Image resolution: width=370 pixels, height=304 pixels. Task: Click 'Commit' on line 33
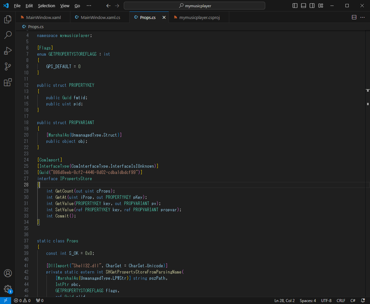tap(62, 216)
